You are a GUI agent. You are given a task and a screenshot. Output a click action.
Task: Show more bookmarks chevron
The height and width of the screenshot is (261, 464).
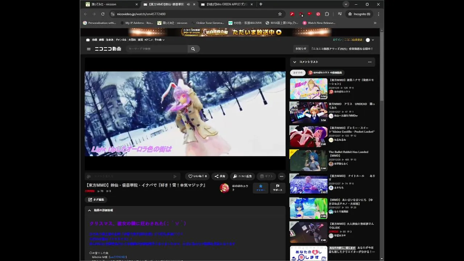click(375, 23)
